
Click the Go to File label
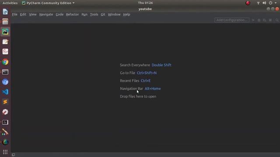pos(127,73)
